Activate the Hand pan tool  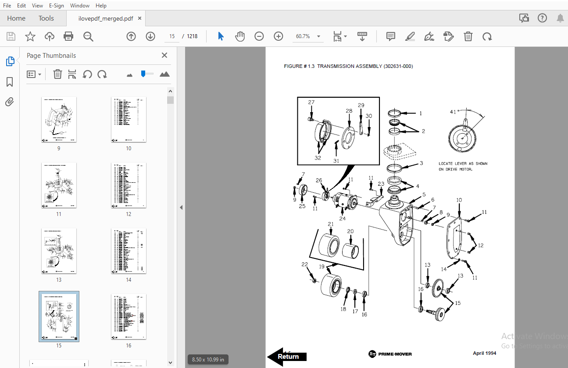[240, 36]
